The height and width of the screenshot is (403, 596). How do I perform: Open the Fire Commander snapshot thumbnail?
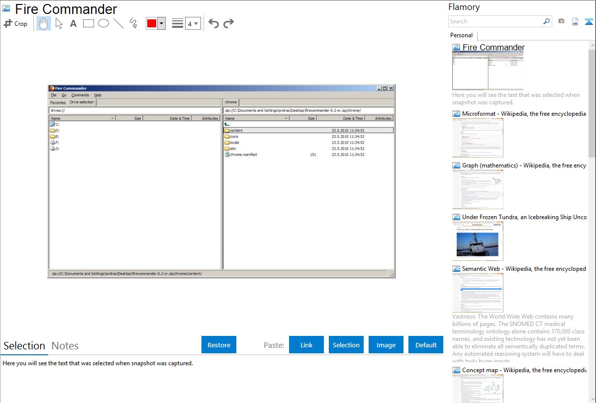488,71
